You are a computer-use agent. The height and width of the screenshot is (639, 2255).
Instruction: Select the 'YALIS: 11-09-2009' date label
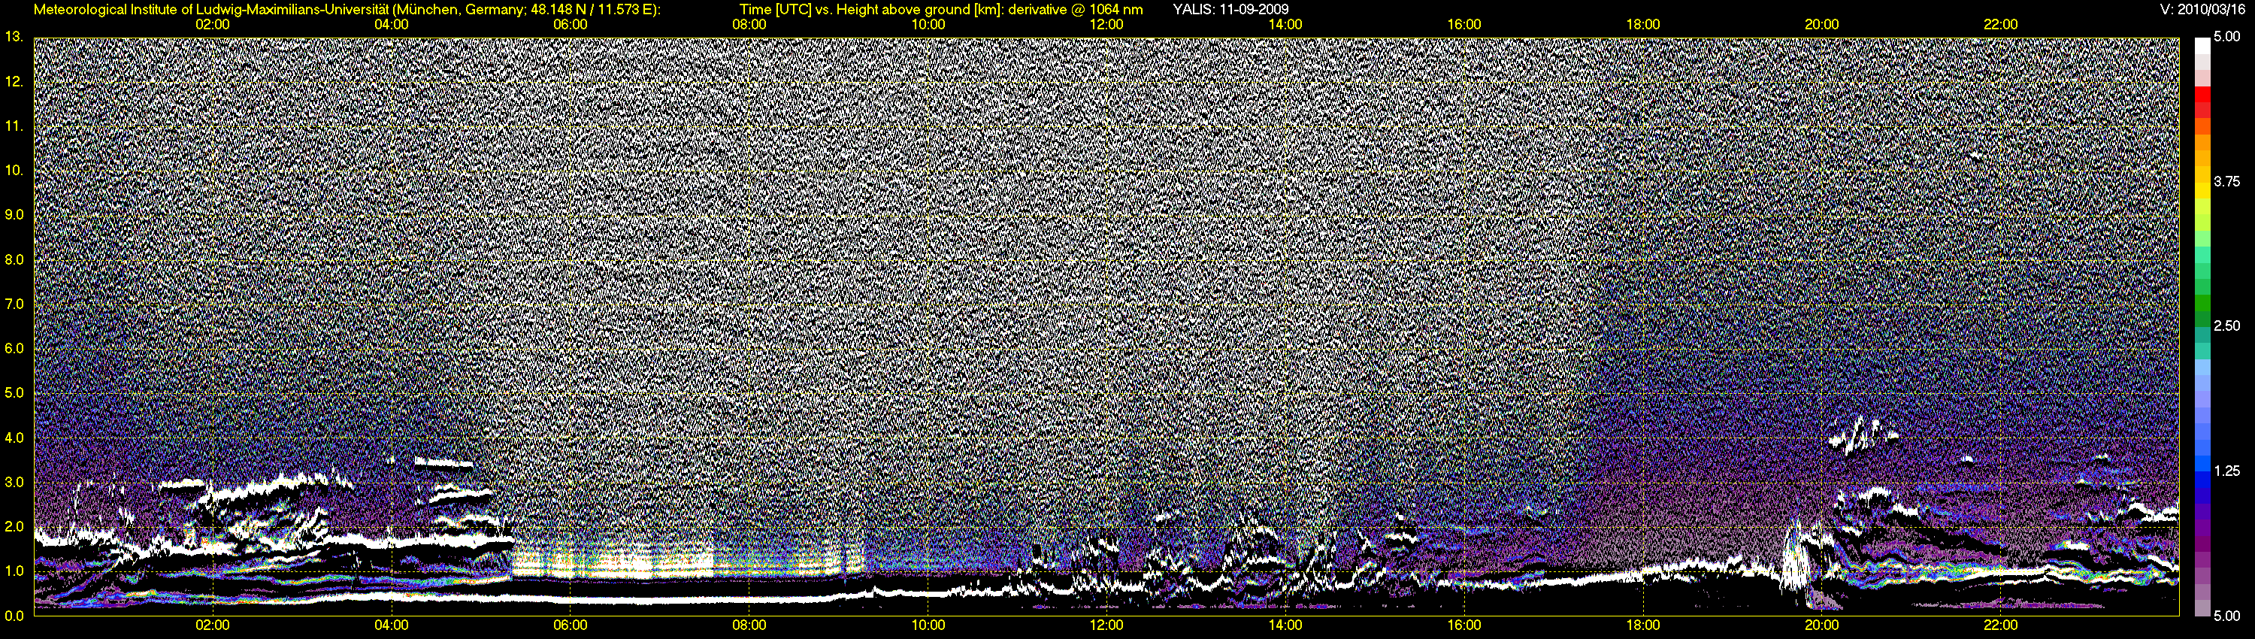click(x=1230, y=10)
